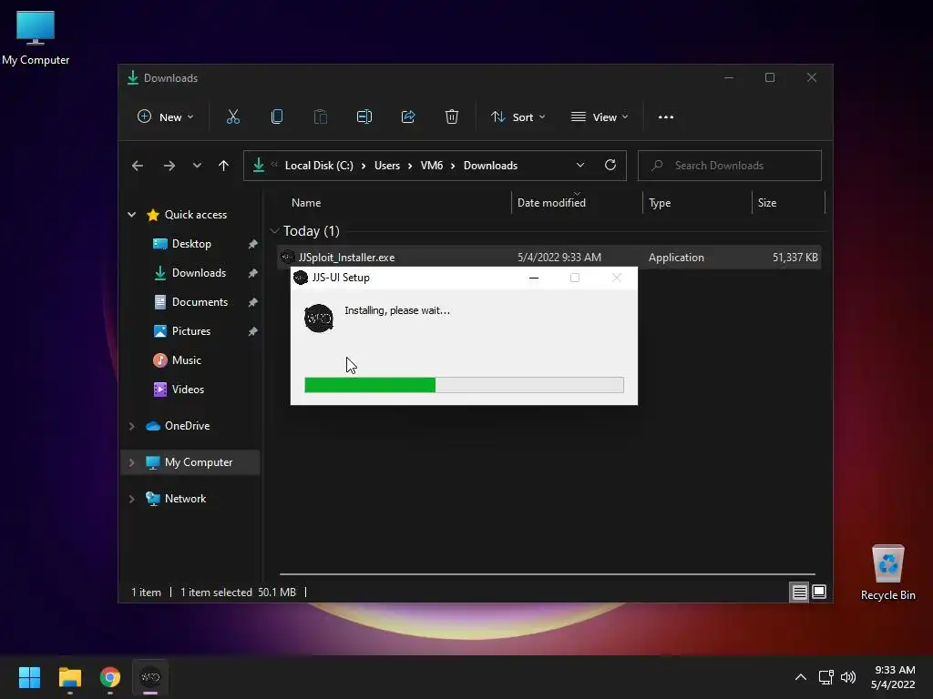Expand the address bar history dropdown

point(580,166)
